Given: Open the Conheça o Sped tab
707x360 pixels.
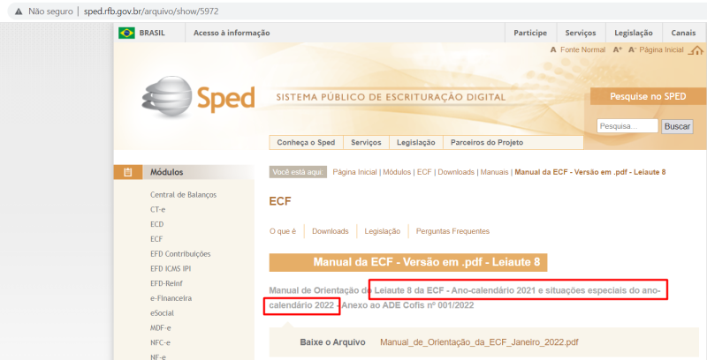Looking at the screenshot, I should [x=306, y=143].
